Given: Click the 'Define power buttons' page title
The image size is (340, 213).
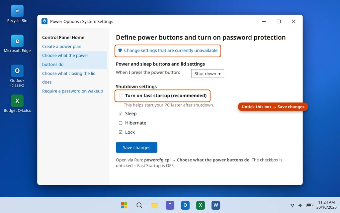Looking at the screenshot, I should click(201, 37).
